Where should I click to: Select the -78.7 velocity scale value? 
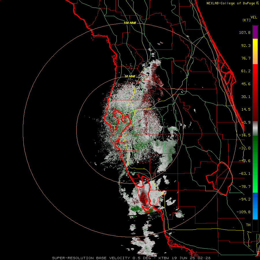pyautogui.click(x=245, y=187)
